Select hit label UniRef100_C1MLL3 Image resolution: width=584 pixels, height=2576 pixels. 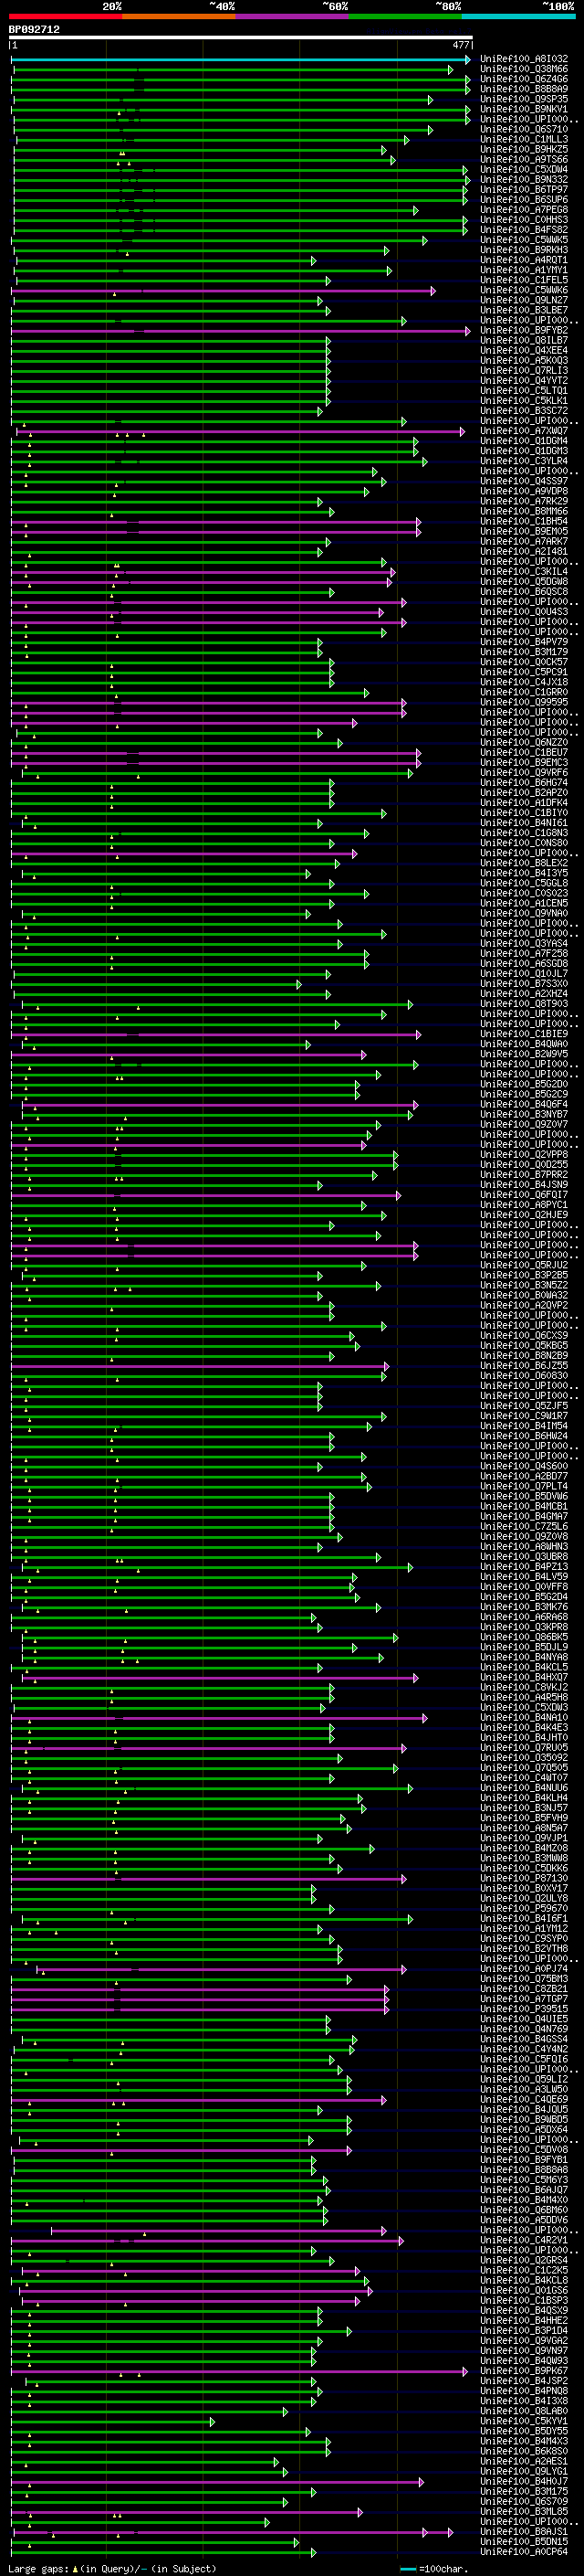tap(524, 139)
